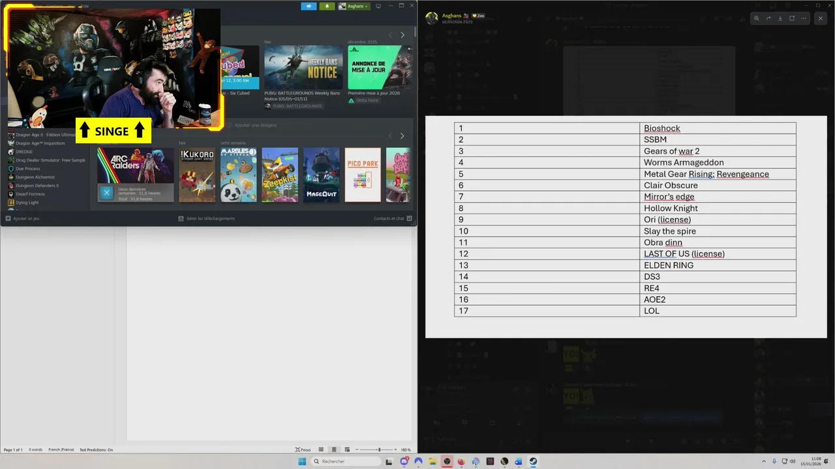Click 'Ajouter un jeu' in Steam footer
This screenshot has height=469, width=835.
point(23,219)
